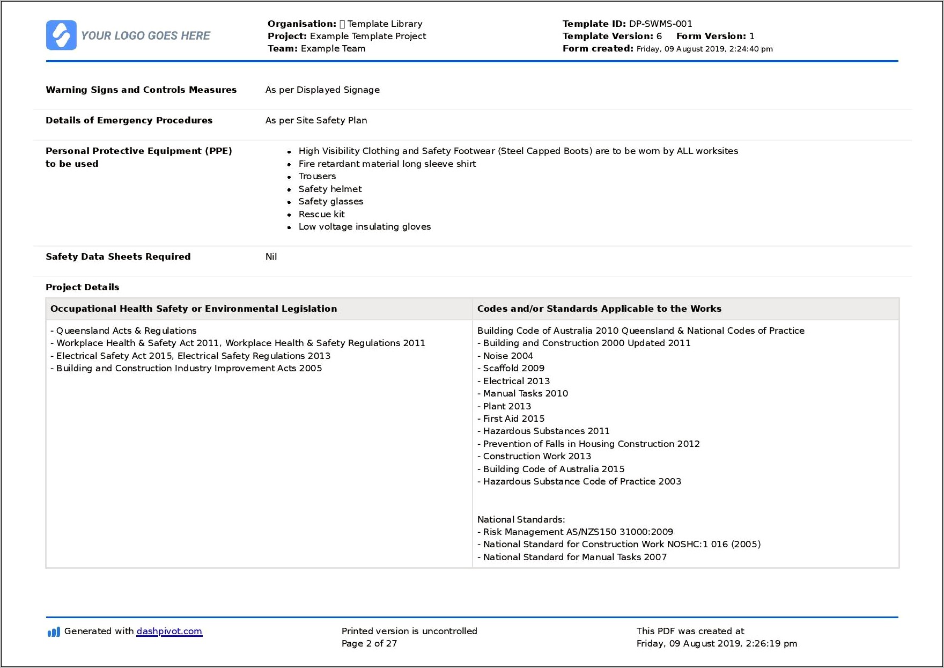Click the 'Form created' date line
This screenshot has width=944, height=668.
click(667, 48)
